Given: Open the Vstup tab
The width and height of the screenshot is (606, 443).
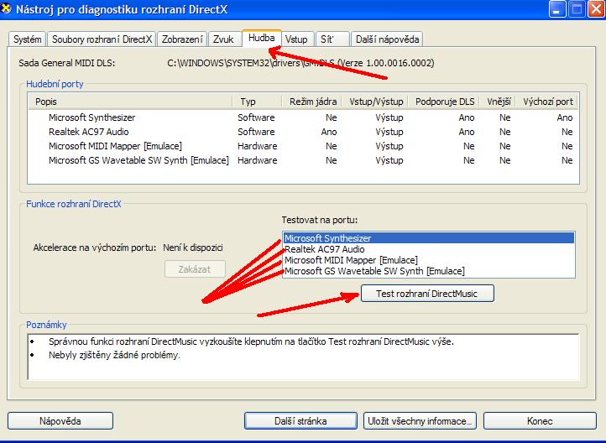Looking at the screenshot, I should (x=296, y=39).
